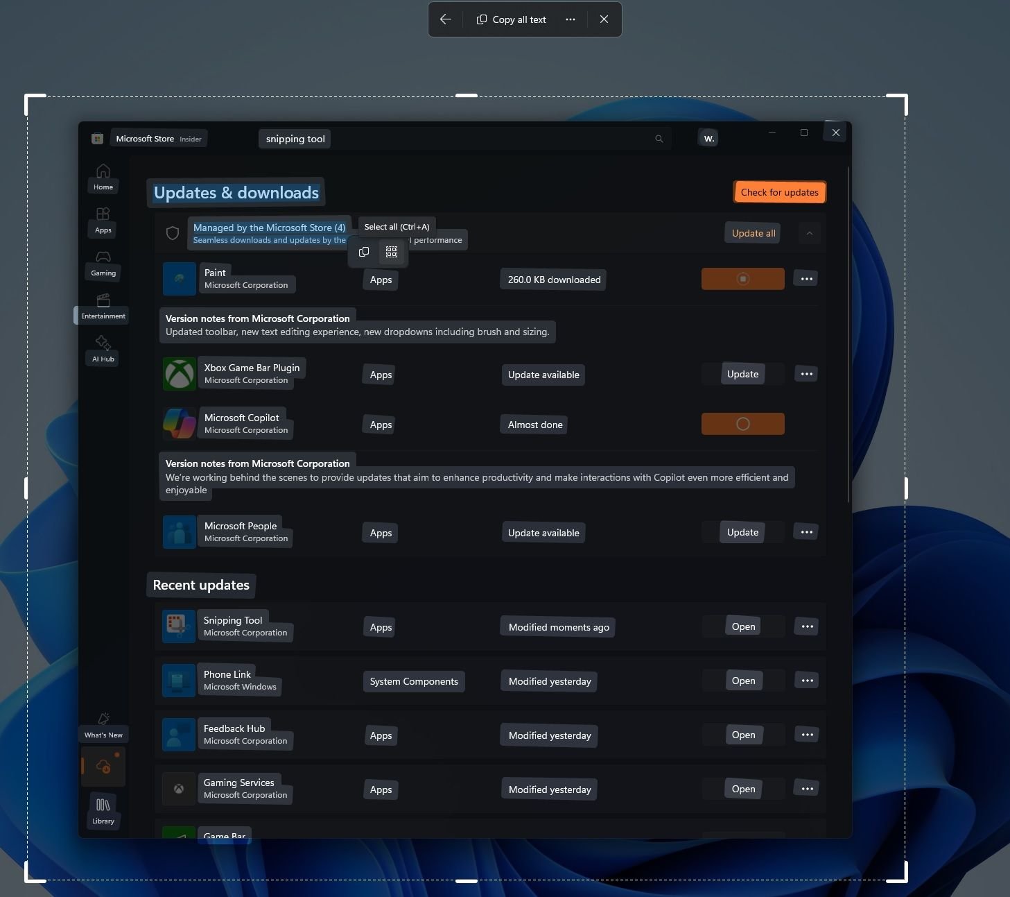Image resolution: width=1010 pixels, height=897 pixels.
Task: Click Check for updates
Action: [778, 191]
